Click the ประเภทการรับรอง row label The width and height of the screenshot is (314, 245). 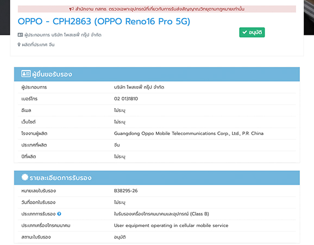[38, 214]
